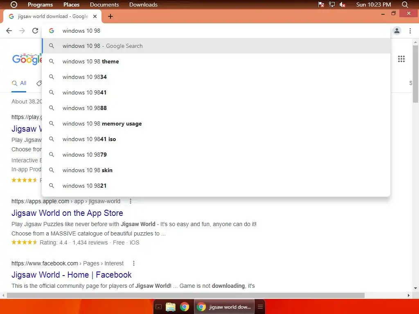This screenshot has width=419, height=314.
Task: Open the Programs menu
Action: click(x=41, y=4)
